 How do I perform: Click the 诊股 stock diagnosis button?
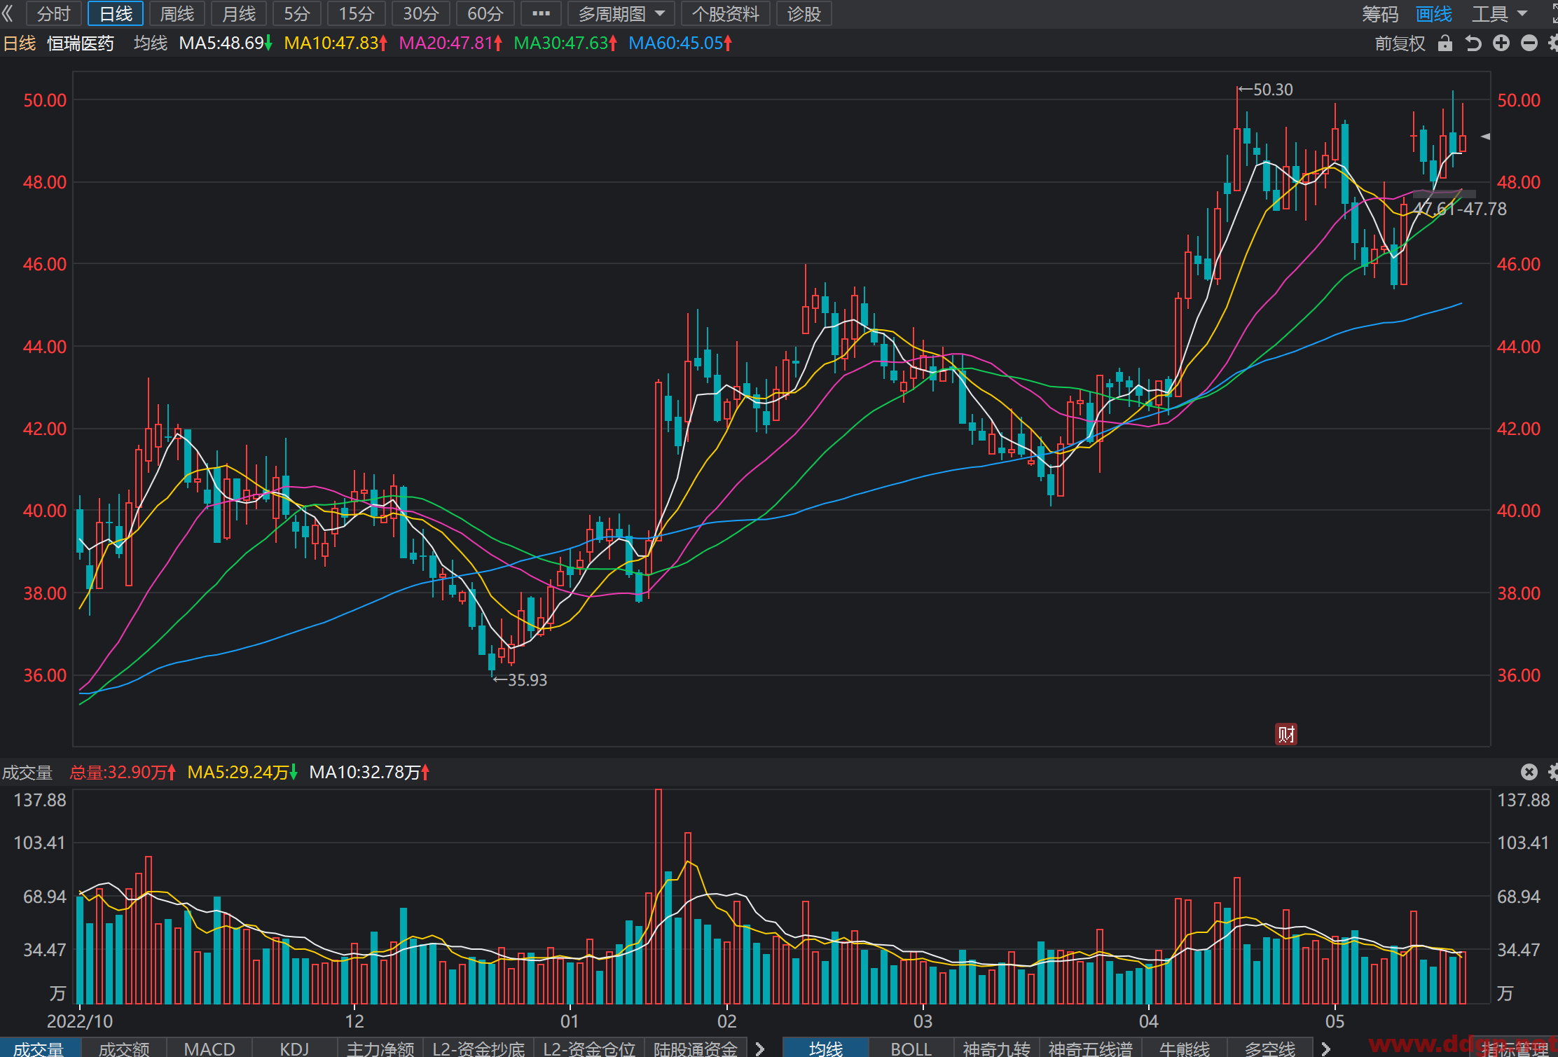tap(804, 13)
